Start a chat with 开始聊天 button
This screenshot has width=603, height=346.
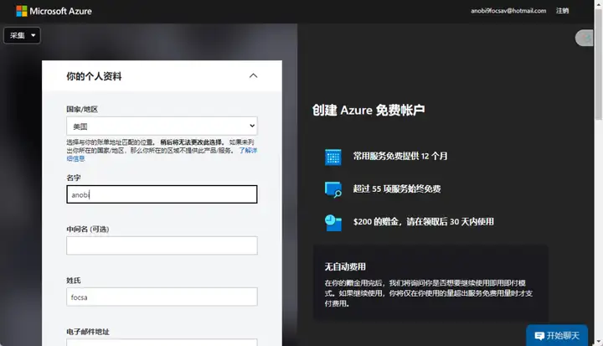click(x=557, y=336)
